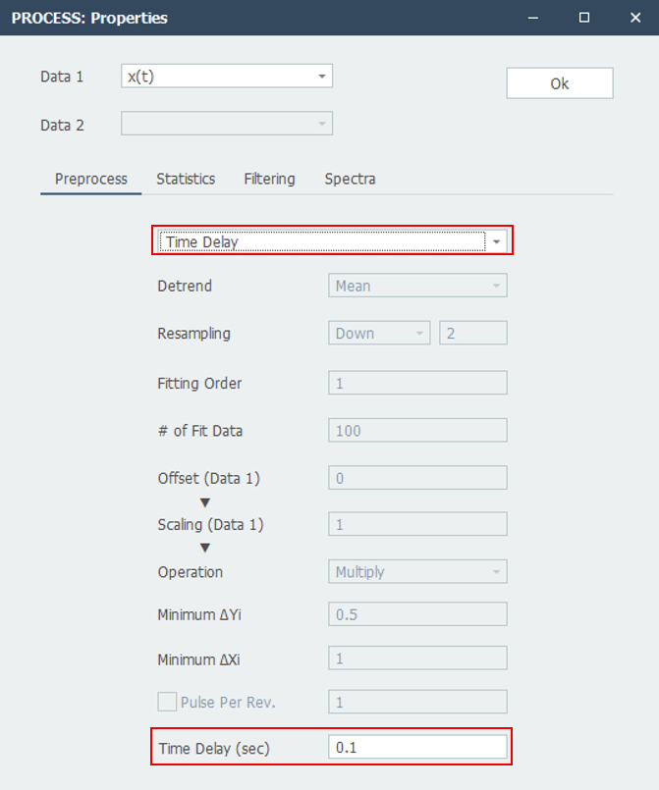Switch to the Statistics tab
The height and width of the screenshot is (790, 659).
pyautogui.click(x=186, y=179)
